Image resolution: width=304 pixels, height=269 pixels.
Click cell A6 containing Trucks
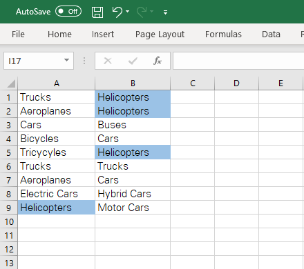pos(57,166)
